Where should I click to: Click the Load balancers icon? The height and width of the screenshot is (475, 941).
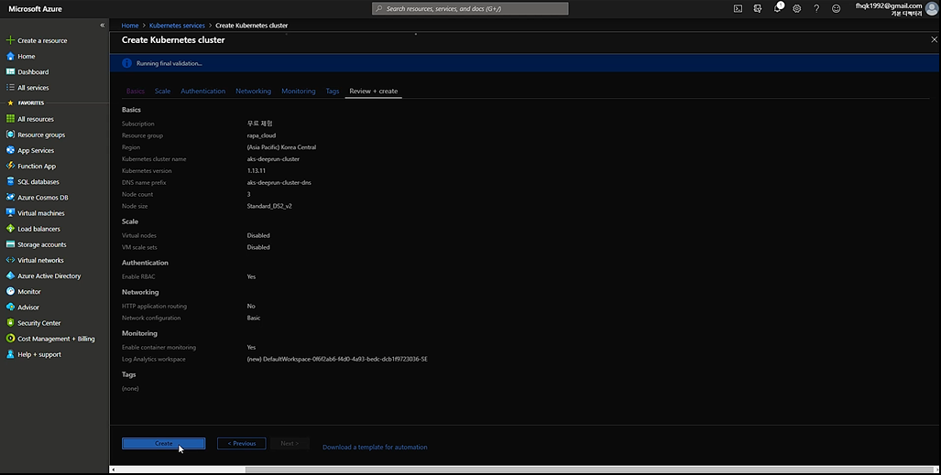(x=10, y=229)
